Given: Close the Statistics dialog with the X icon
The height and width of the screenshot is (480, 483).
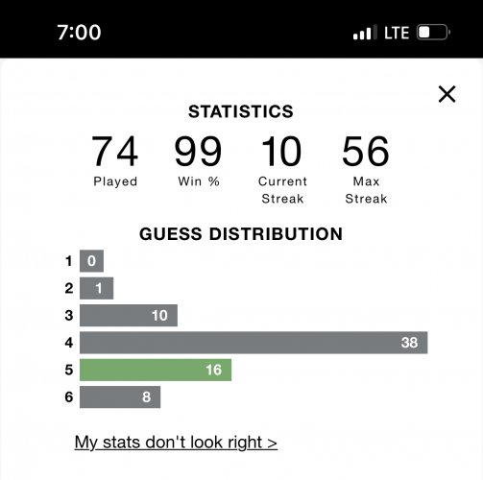Looking at the screenshot, I should click(447, 94).
